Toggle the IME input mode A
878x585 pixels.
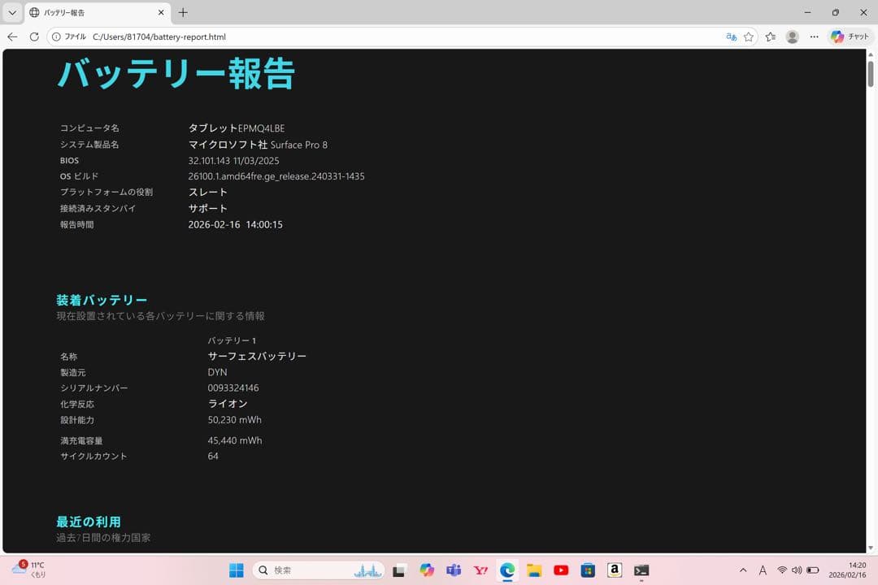point(763,570)
